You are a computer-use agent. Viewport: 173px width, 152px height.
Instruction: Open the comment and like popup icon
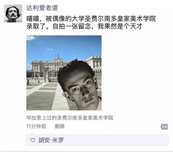[164, 127]
